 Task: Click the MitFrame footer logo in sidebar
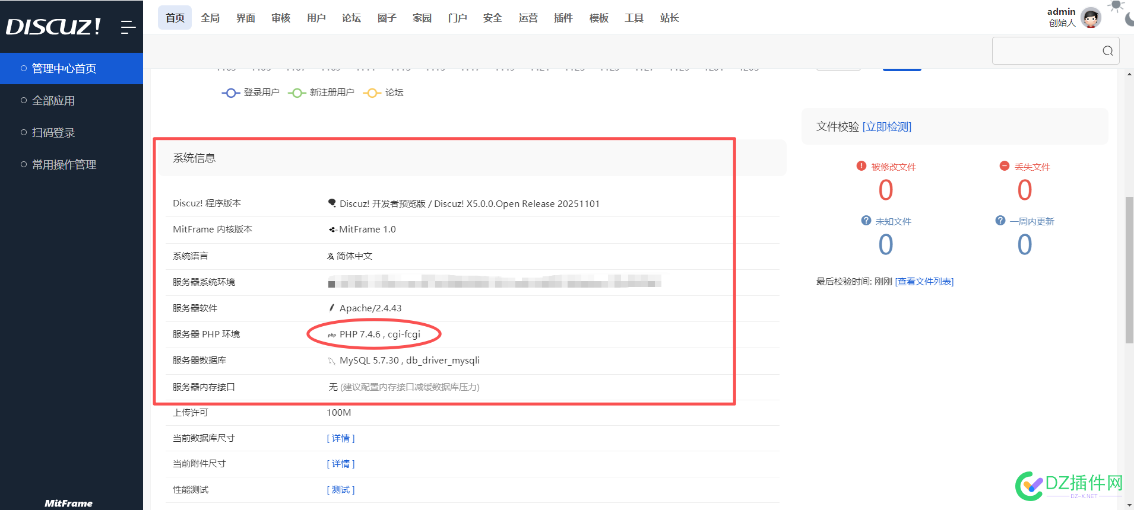[x=69, y=503]
